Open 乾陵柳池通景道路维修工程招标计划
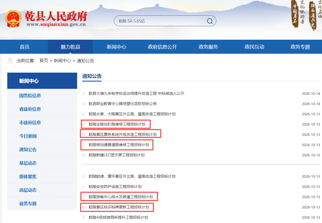This screenshot has width=322, height=223. coord(119,145)
